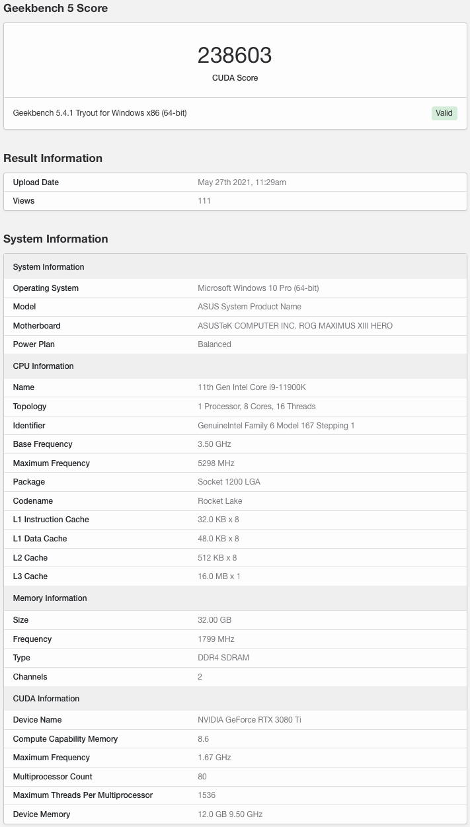Image resolution: width=470 pixels, height=827 pixels.
Task: Click the CUDA Score label
Action: click(x=235, y=78)
